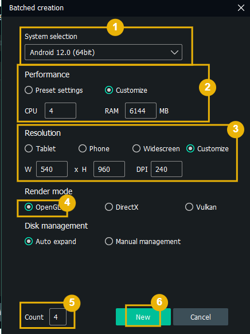Click the height H input field
The width and height of the screenshot is (250, 334).
[109, 170]
